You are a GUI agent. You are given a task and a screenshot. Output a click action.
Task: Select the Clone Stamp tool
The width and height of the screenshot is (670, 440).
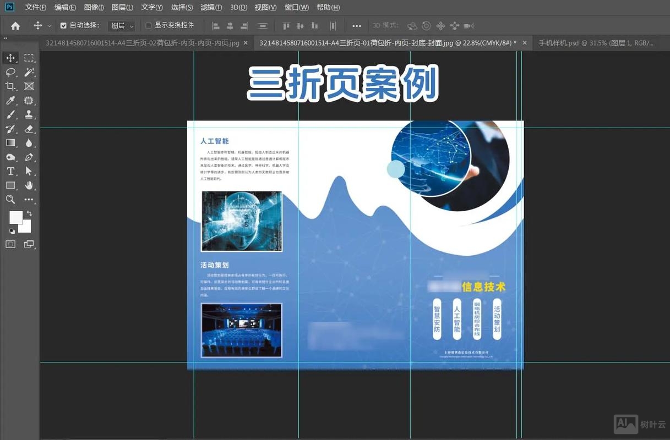click(29, 115)
